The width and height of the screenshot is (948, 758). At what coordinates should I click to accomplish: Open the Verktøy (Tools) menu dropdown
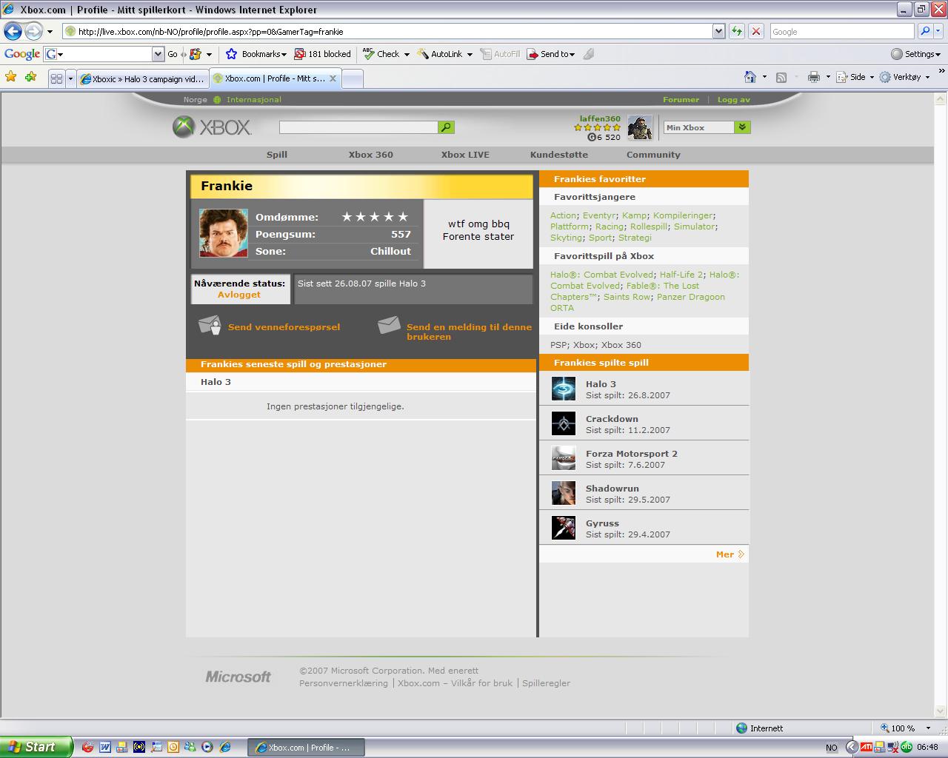[x=904, y=77]
